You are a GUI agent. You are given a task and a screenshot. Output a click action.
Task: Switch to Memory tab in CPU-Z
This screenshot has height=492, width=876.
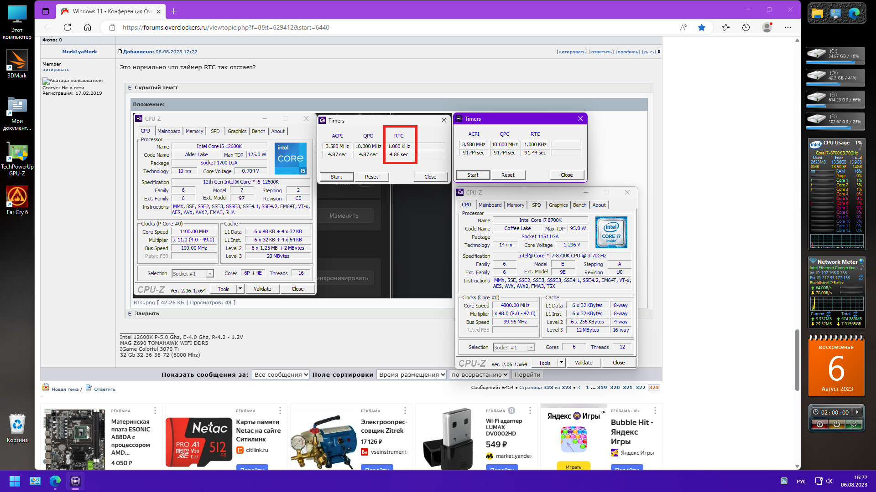(516, 205)
